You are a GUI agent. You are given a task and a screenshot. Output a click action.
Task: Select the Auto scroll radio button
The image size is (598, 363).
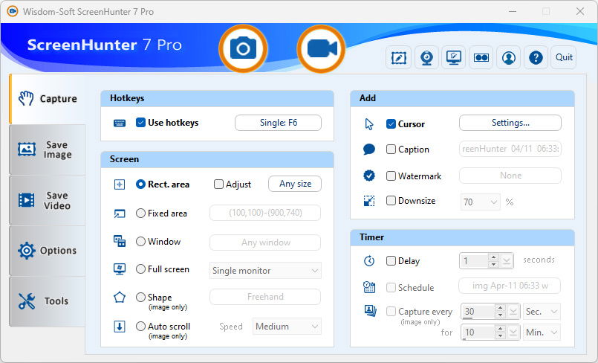coord(140,327)
